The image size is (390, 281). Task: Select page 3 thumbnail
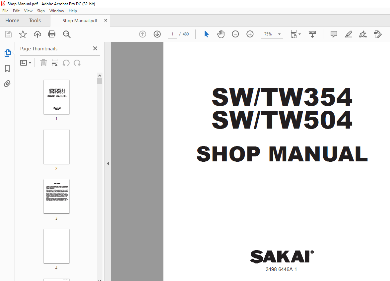click(56, 196)
